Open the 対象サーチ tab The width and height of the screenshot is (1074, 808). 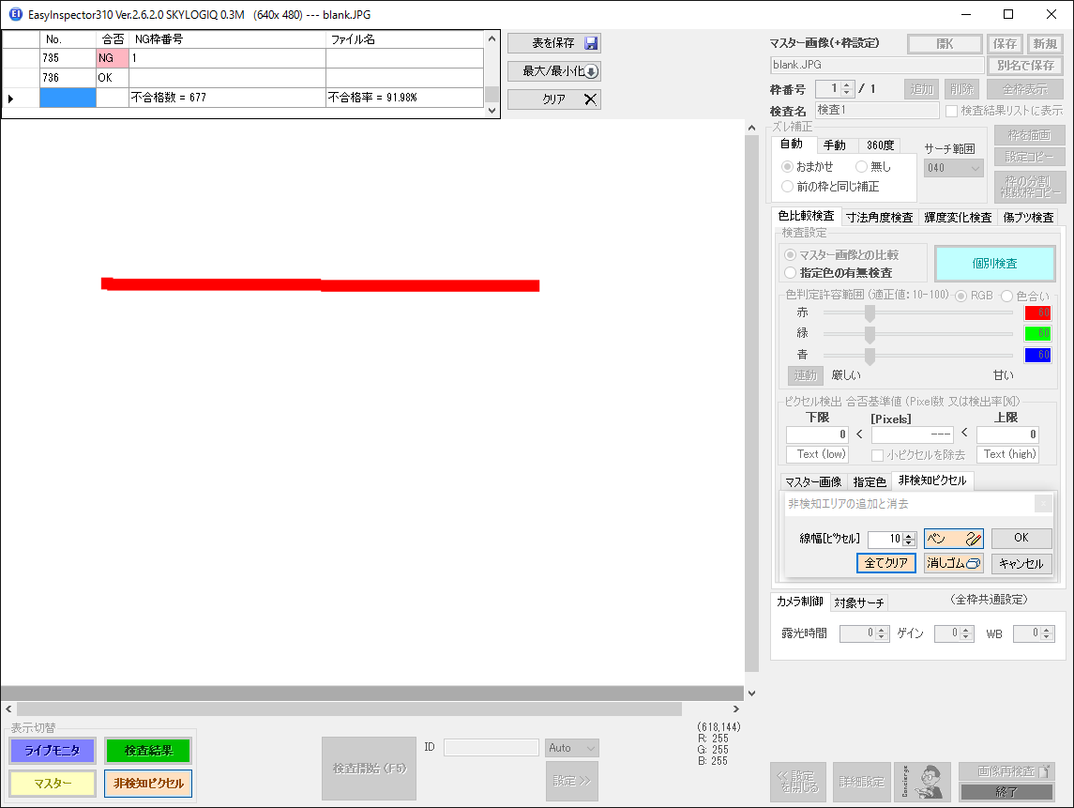tap(859, 602)
